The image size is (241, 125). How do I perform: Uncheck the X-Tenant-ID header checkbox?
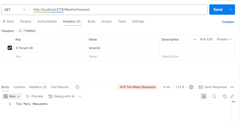(x=10, y=48)
